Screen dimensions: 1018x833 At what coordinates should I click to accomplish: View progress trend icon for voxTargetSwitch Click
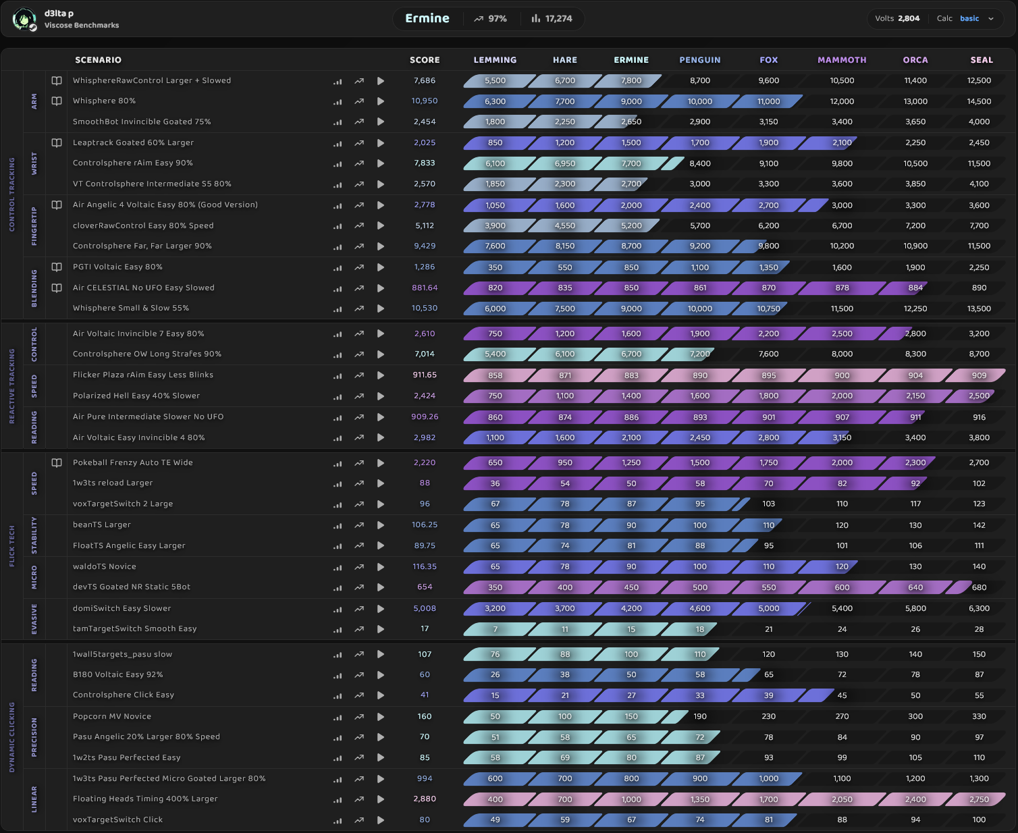[x=359, y=820]
